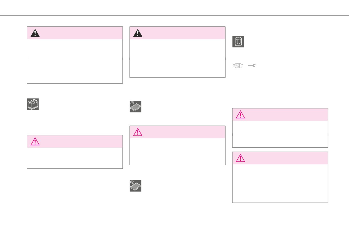The width and height of the screenshot is (349, 232).
Task: Select the oil filter canister icon
Action: click(x=238, y=42)
